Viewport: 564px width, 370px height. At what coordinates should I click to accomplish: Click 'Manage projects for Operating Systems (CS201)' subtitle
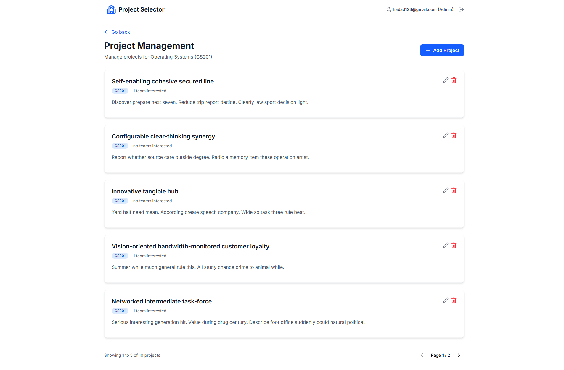point(158,57)
